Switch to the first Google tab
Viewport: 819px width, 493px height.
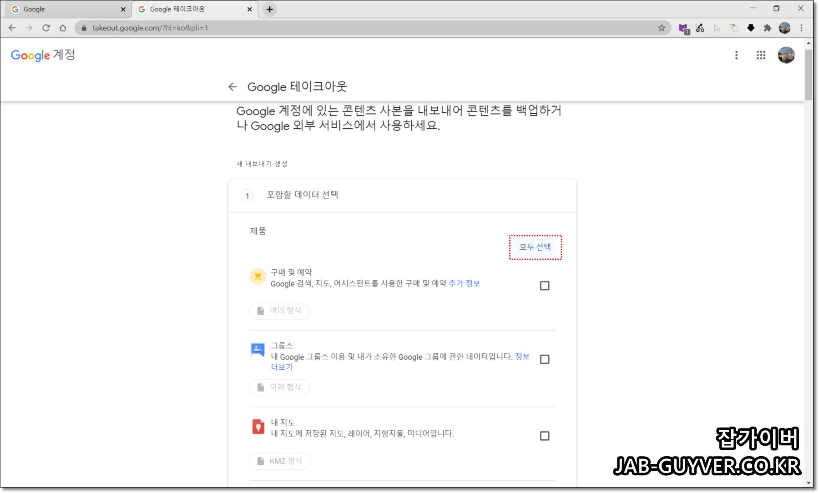pos(67,9)
